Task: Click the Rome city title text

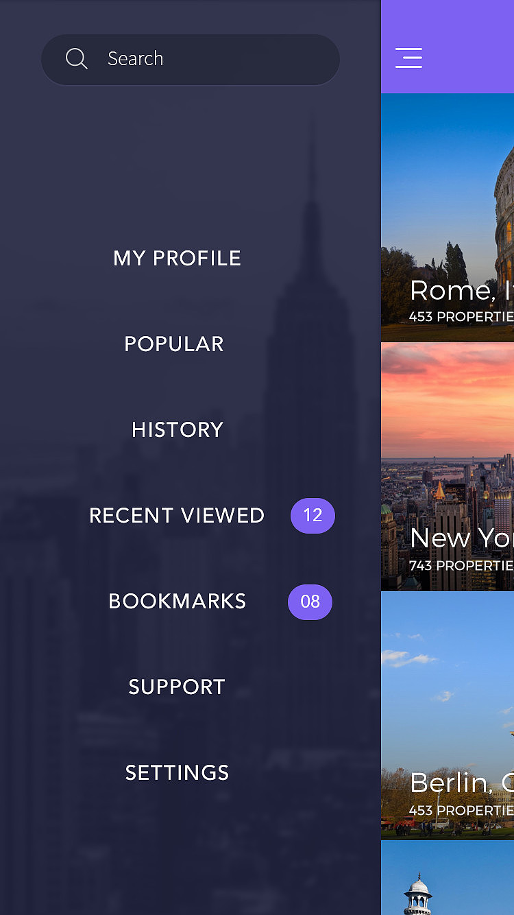Action: click(x=461, y=291)
